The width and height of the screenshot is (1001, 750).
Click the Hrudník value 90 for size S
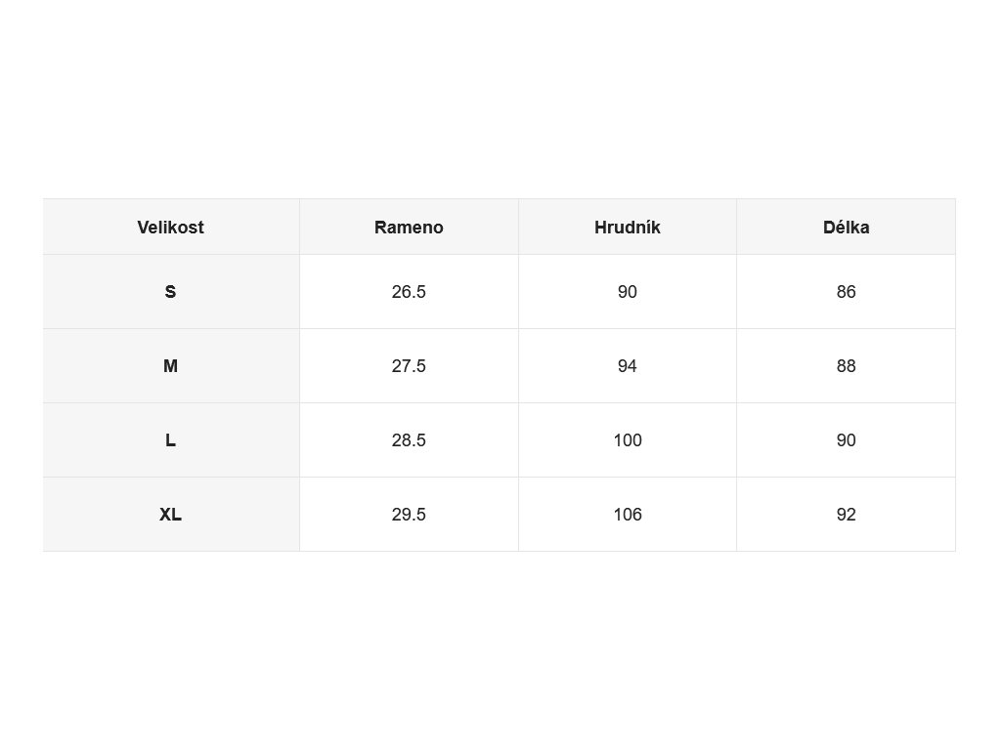pos(627,291)
